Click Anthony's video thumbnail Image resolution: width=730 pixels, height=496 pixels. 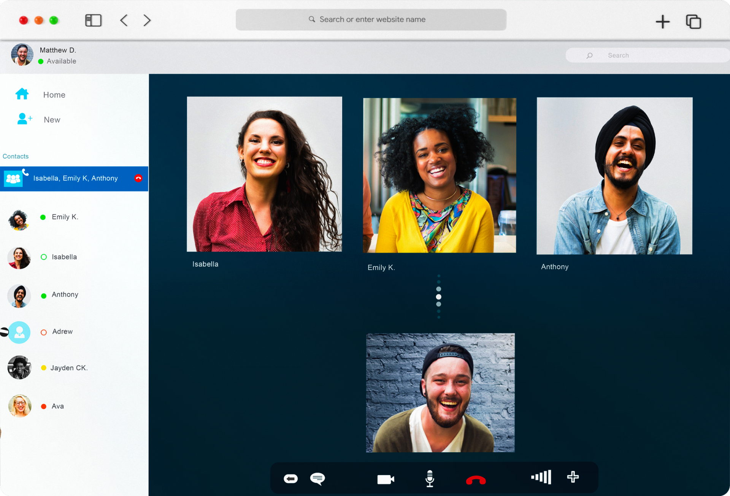614,176
